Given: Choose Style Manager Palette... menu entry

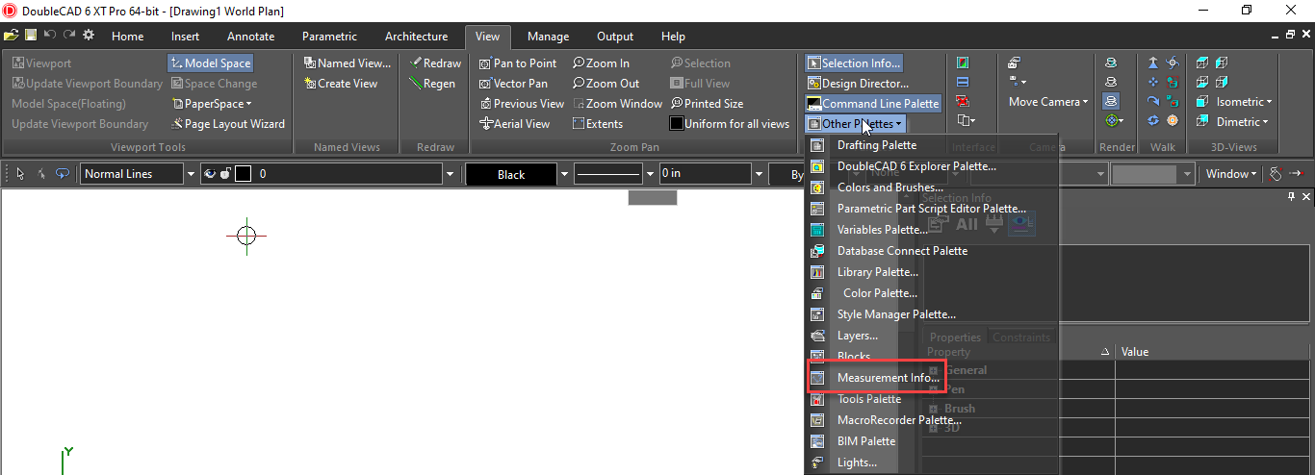Looking at the screenshot, I should coord(895,314).
